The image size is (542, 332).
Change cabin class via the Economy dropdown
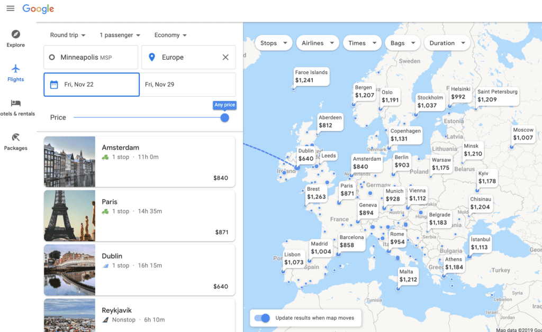(169, 35)
